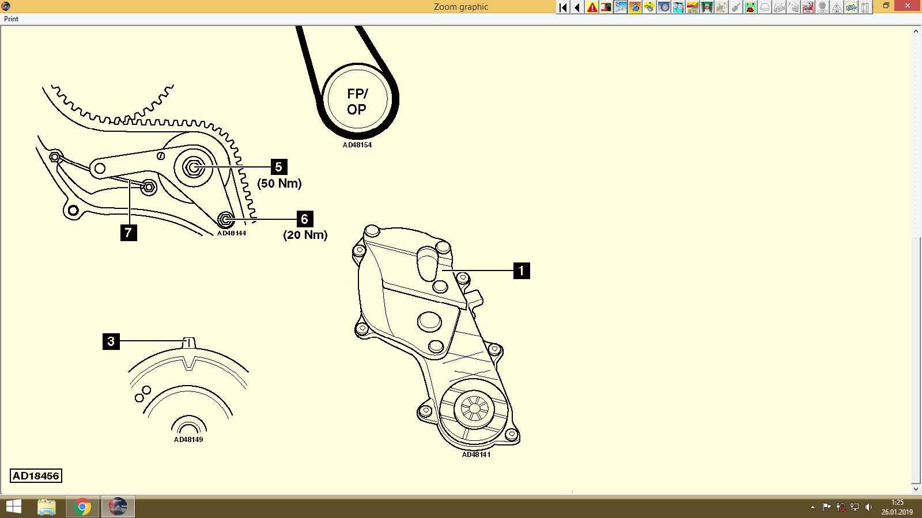Click the red warning triangle toolbar icon
Image resolution: width=922 pixels, height=518 pixels.
(592, 7)
